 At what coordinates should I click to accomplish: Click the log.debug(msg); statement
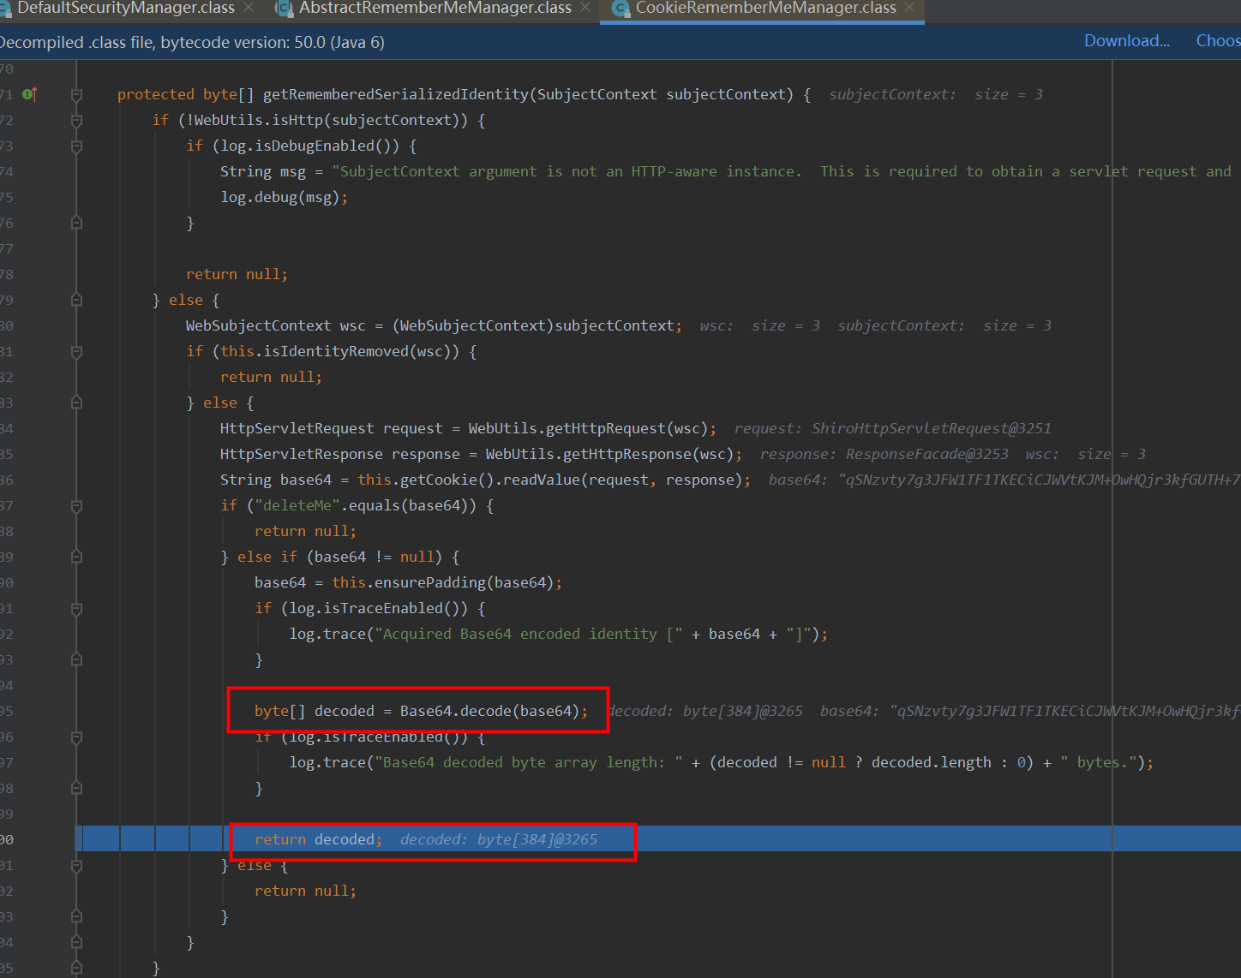[x=284, y=197]
